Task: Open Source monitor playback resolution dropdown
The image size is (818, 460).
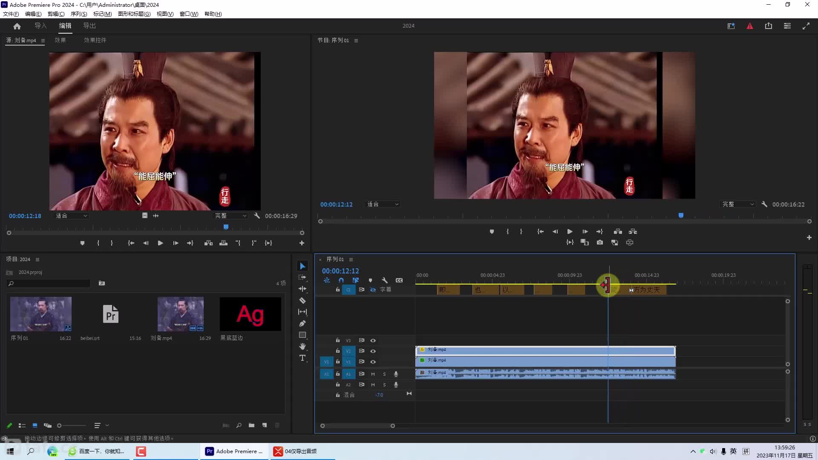Action: (x=230, y=216)
